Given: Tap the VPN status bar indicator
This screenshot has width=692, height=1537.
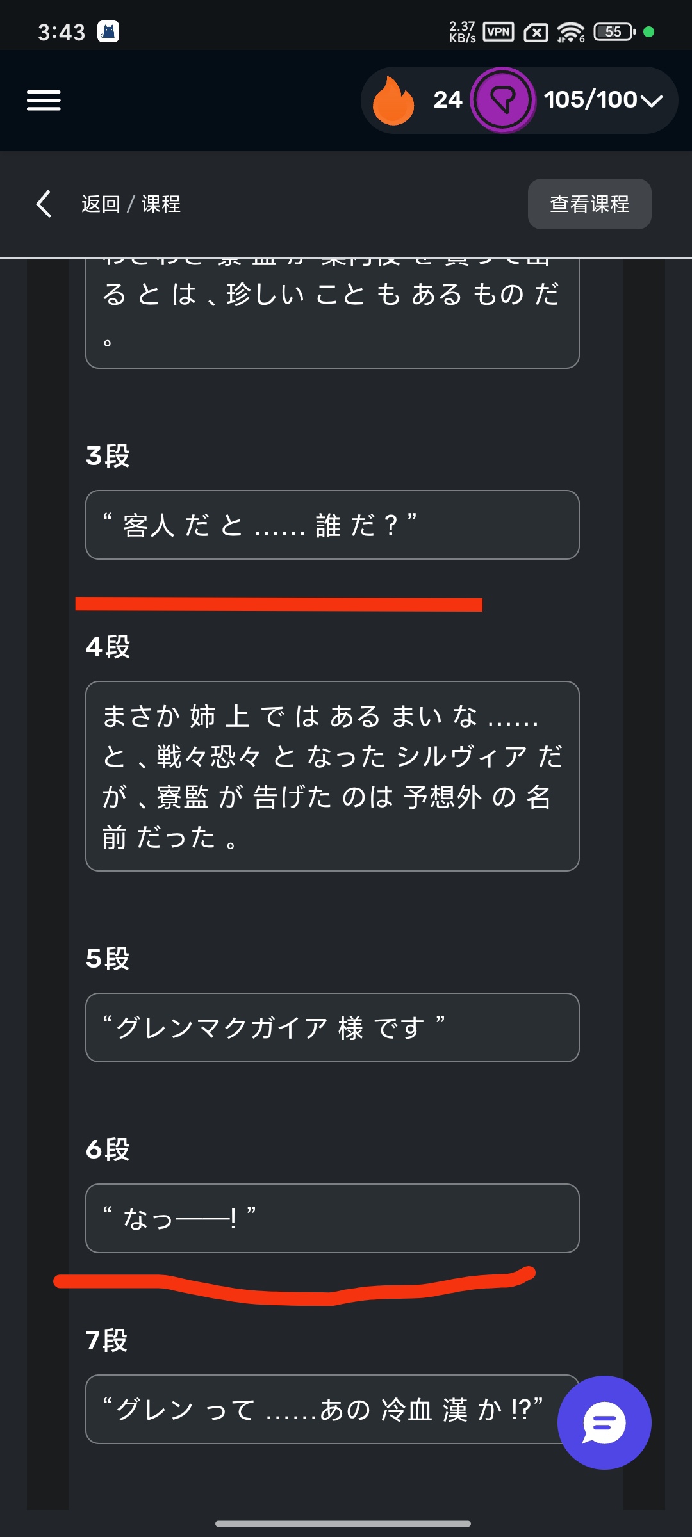Looking at the screenshot, I should pyautogui.click(x=498, y=31).
